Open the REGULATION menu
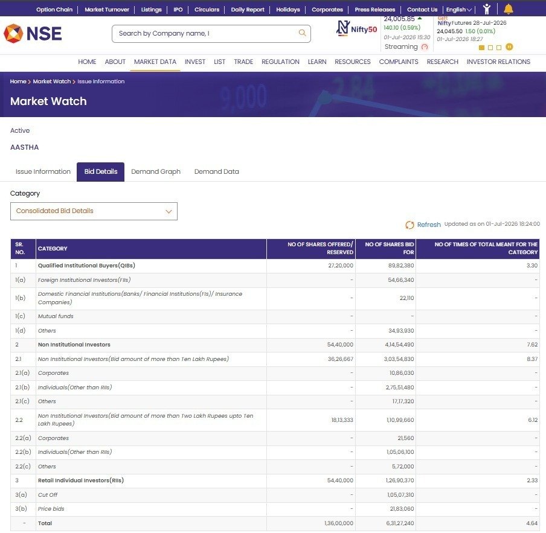546x533 pixels. pyautogui.click(x=280, y=62)
